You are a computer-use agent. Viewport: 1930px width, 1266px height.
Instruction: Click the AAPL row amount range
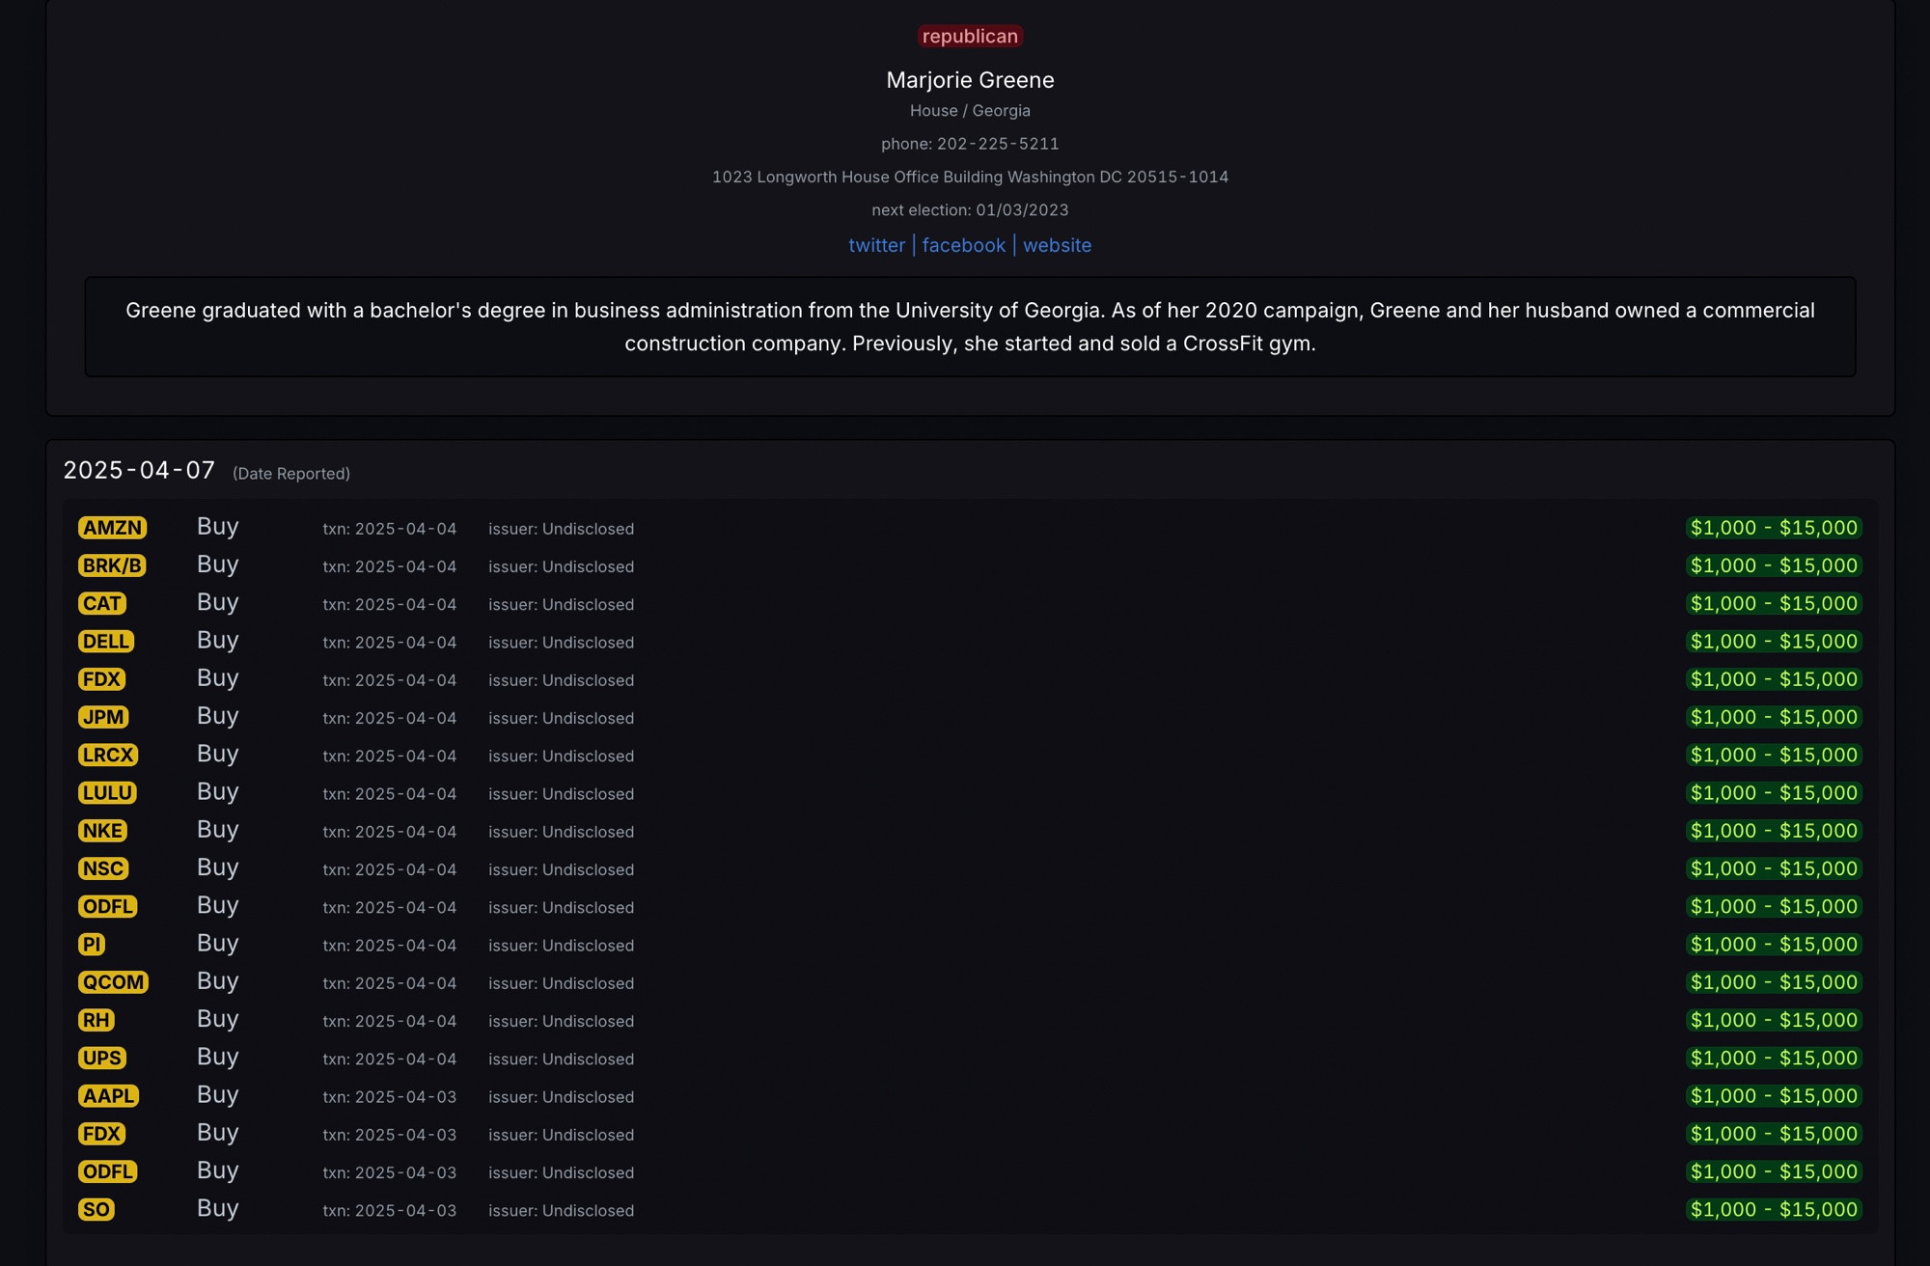pyautogui.click(x=1774, y=1096)
